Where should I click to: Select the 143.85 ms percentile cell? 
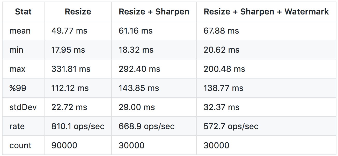[139, 88]
